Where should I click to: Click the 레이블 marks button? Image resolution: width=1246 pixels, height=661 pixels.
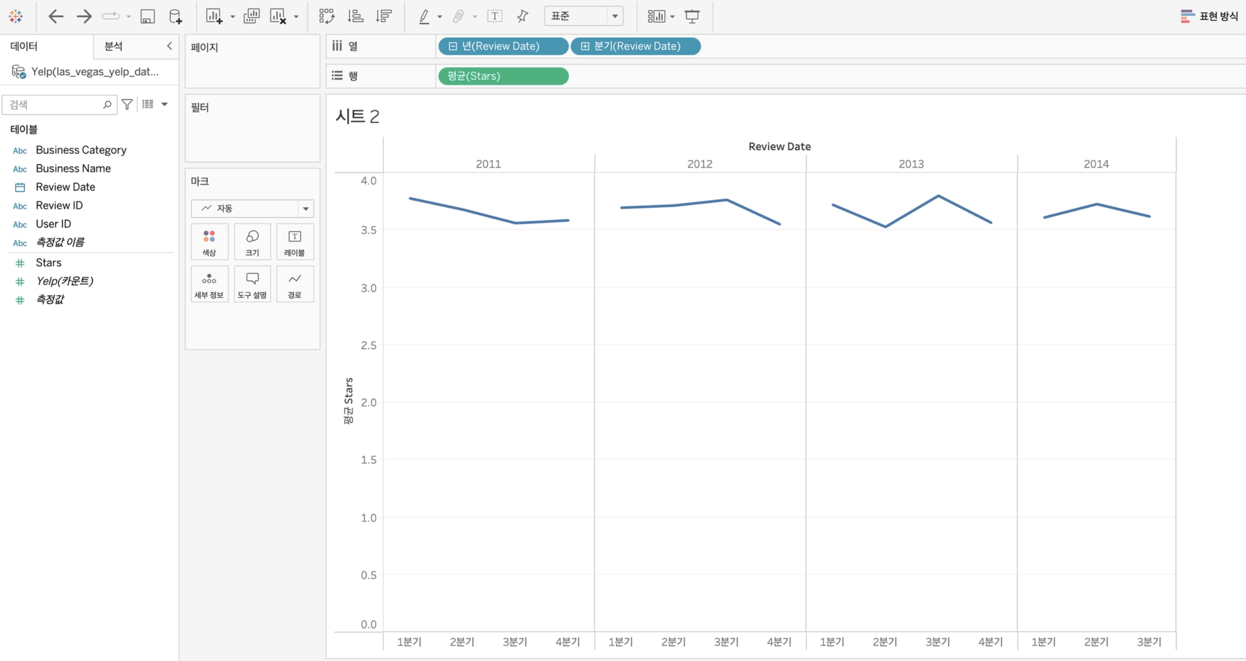(x=294, y=242)
